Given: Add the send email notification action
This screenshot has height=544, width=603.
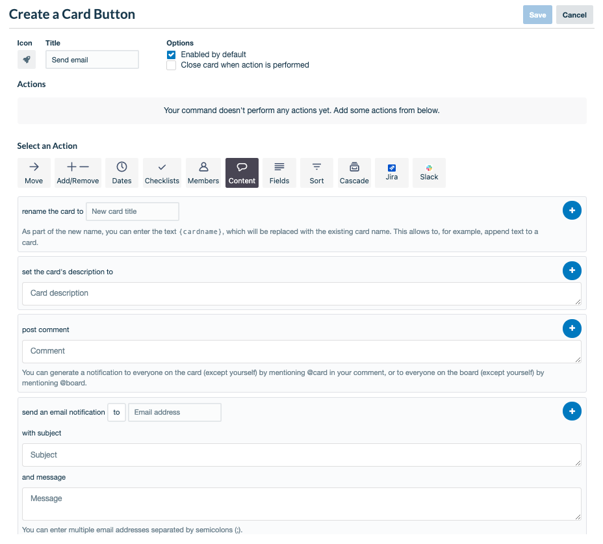Looking at the screenshot, I should coord(572,411).
